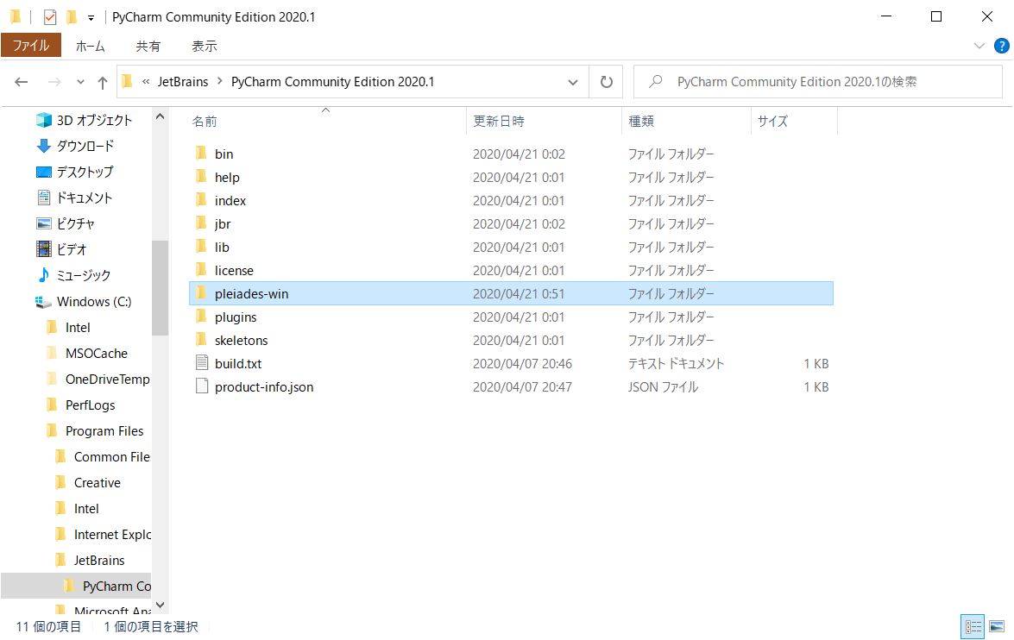Viewport: 1014px width, 640px height.
Task: Select the skeletons folder icon
Action: point(201,339)
